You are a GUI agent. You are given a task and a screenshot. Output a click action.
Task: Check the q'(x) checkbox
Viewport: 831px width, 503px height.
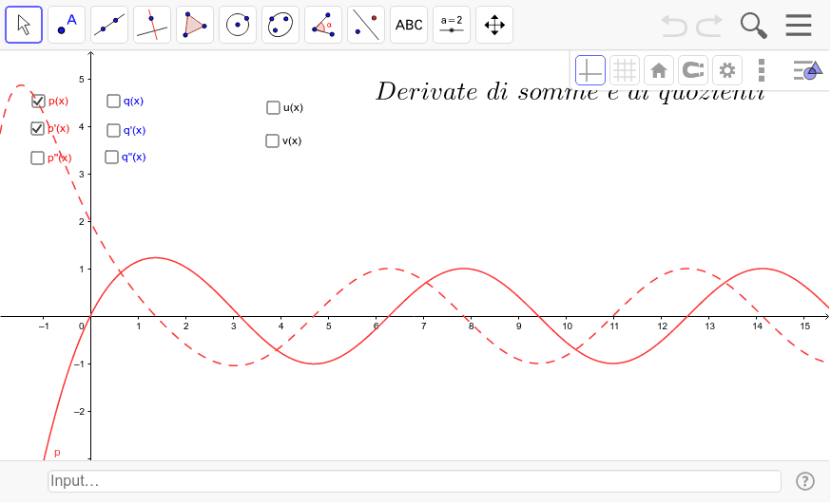click(113, 130)
